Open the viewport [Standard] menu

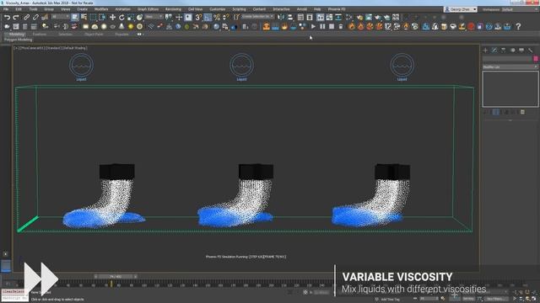[x=53, y=48]
